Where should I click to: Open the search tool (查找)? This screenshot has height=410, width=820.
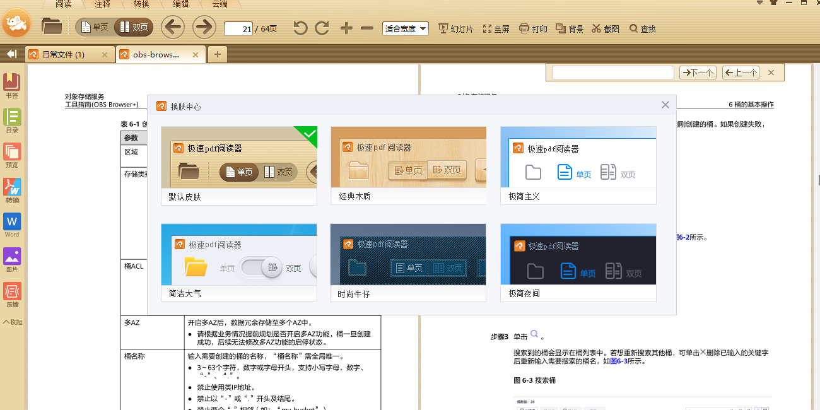(x=643, y=29)
